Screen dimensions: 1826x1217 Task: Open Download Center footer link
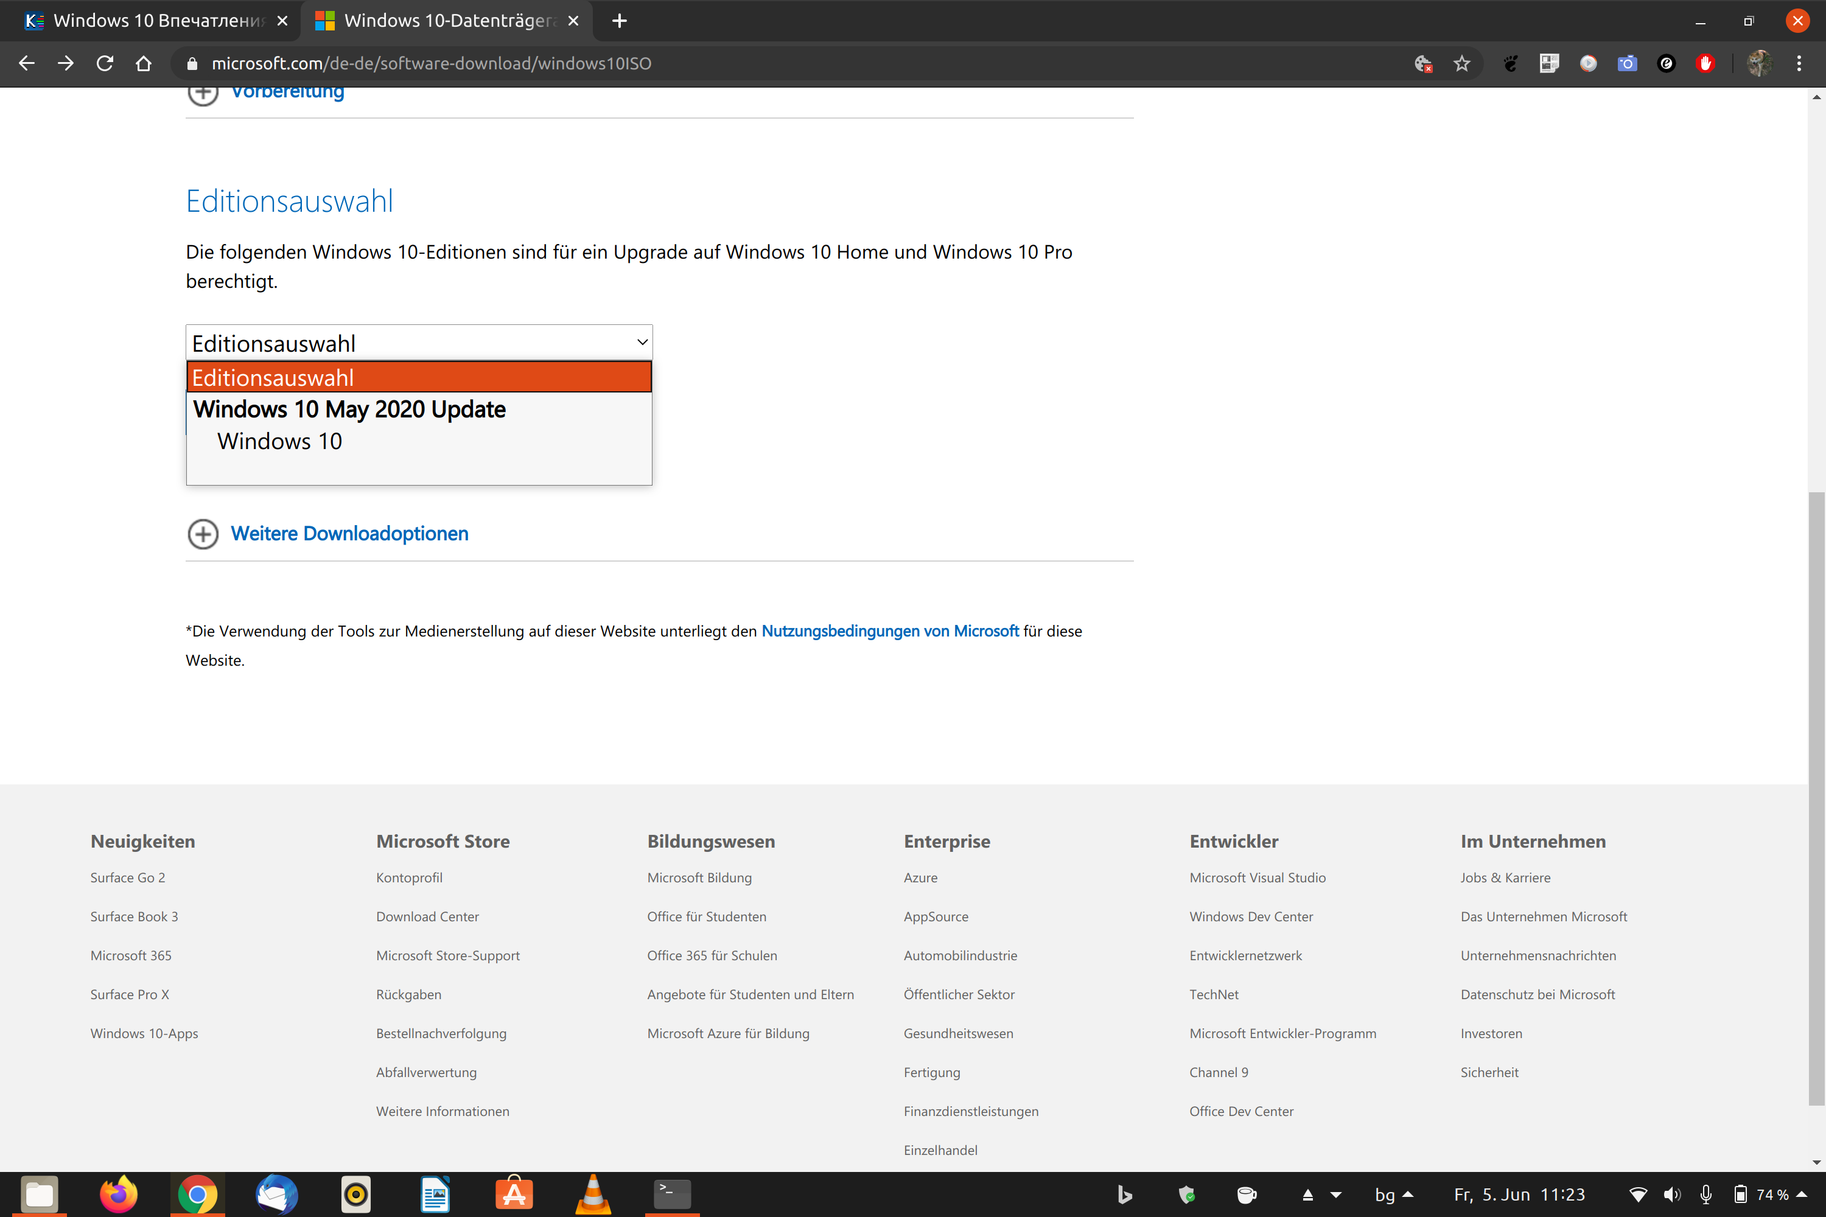point(427,916)
